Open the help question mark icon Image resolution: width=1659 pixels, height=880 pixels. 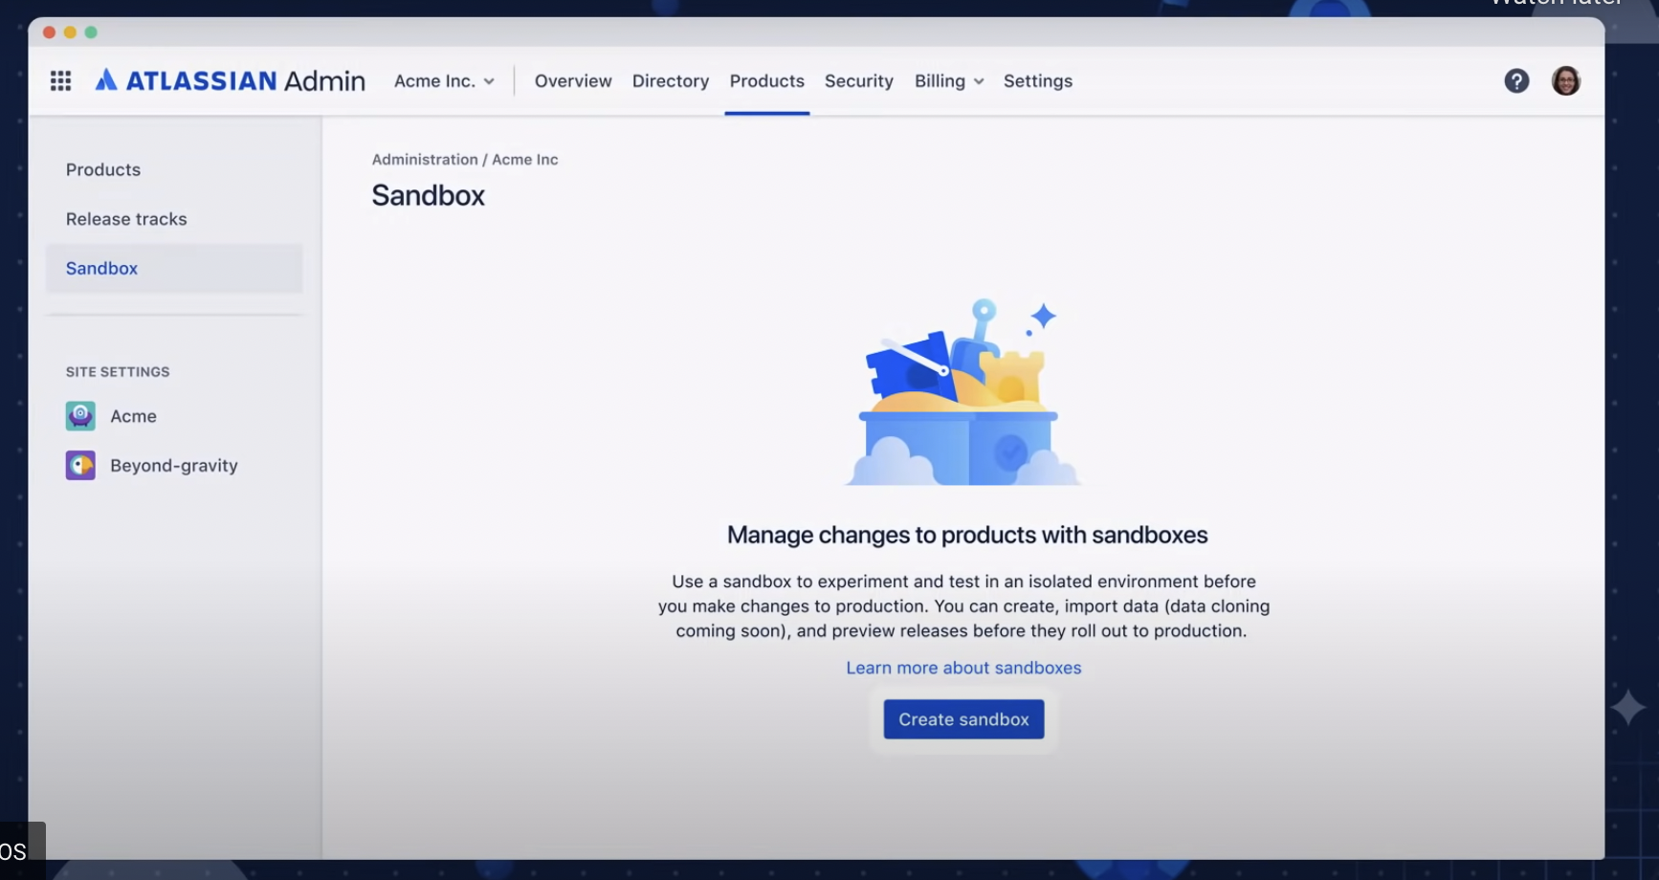(x=1516, y=81)
